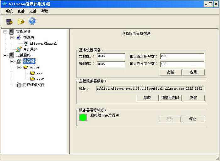Click the add computer toolbar icon

(9, 22)
